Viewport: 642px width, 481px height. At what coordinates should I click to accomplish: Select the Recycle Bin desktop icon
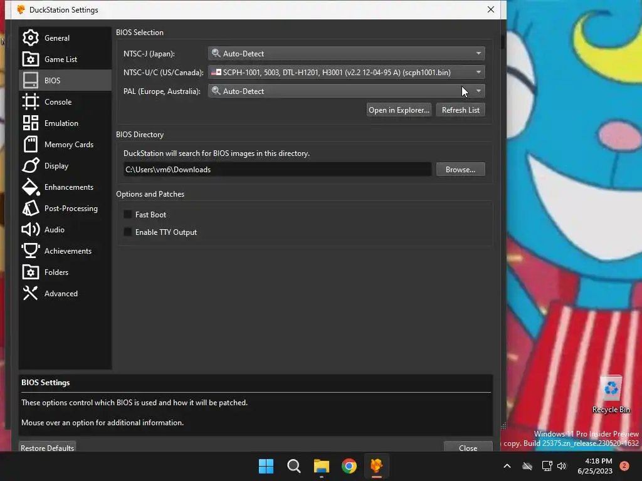pos(611,395)
